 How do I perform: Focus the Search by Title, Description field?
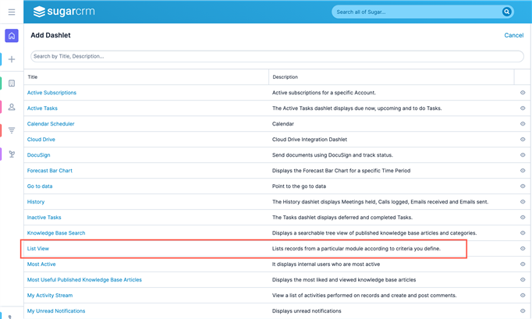(x=277, y=56)
